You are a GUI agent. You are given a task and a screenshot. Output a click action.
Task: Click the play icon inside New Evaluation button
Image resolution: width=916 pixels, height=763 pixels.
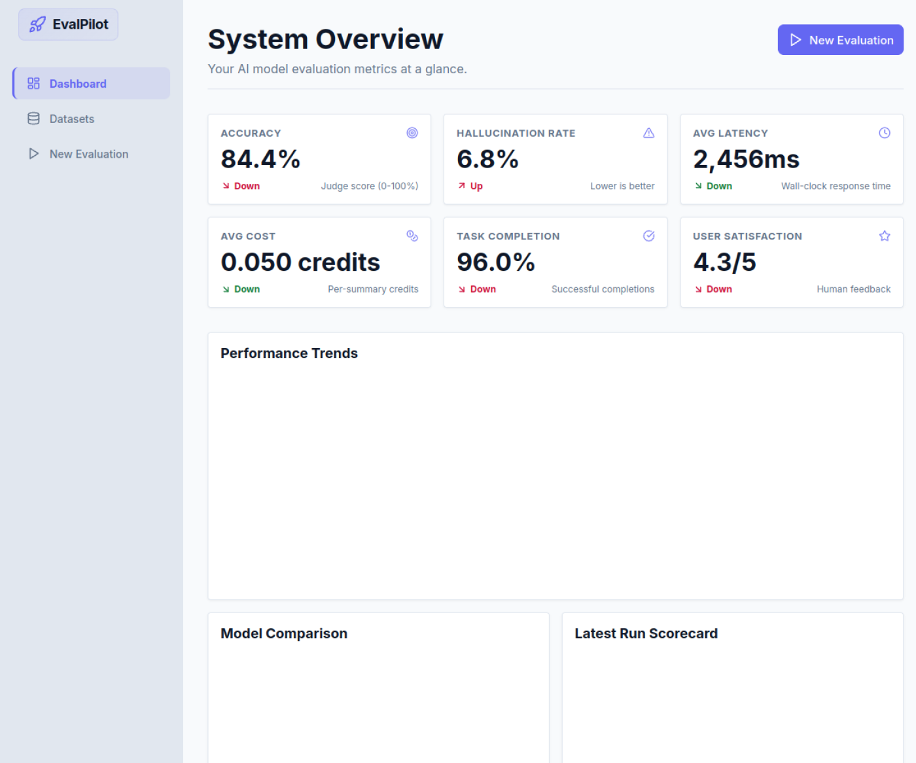coord(796,40)
